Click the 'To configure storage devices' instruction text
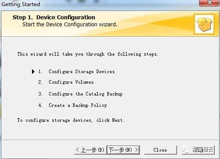Viewport: 220px width, 159px height. tap(71, 120)
